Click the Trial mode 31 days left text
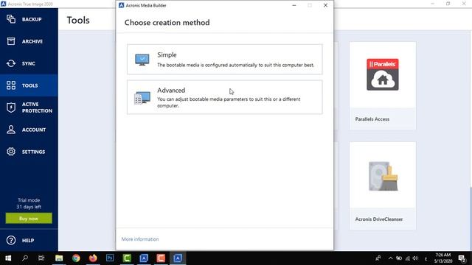 (x=29, y=203)
